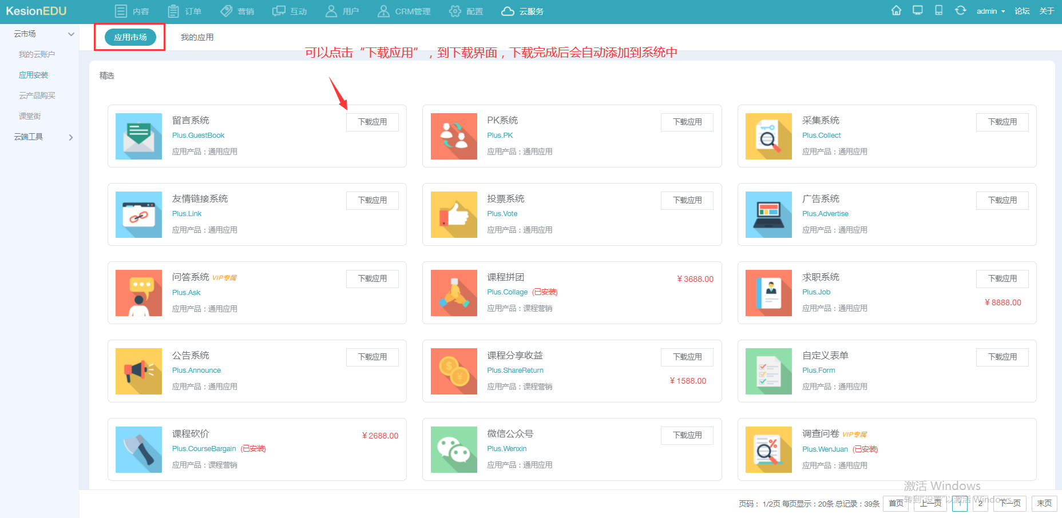Screen dimensions: 1062x518
Task: Go to last page with 末页
Action: 1044,503
